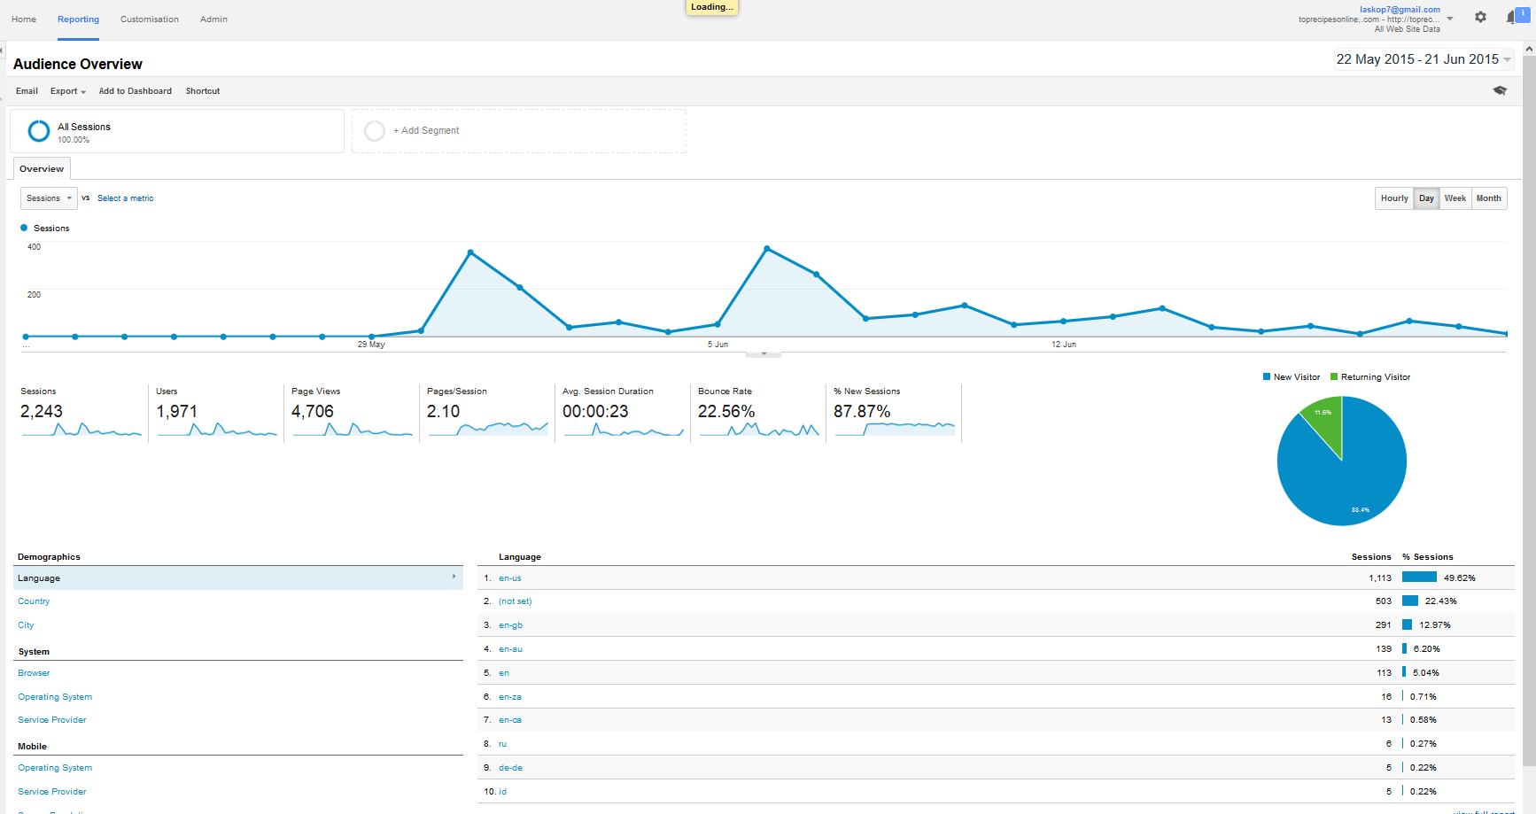Click the 2,243 Sessions value
Viewport: 1536px width, 814px height.
click(42, 411)
